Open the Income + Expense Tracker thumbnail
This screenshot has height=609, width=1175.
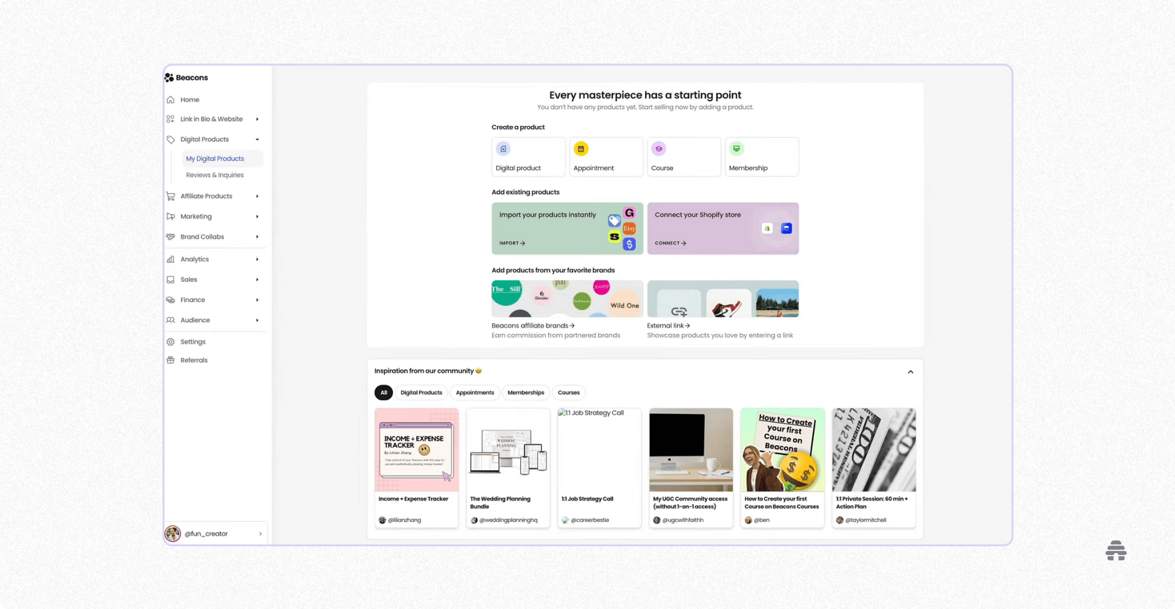[x=416, y=450]
